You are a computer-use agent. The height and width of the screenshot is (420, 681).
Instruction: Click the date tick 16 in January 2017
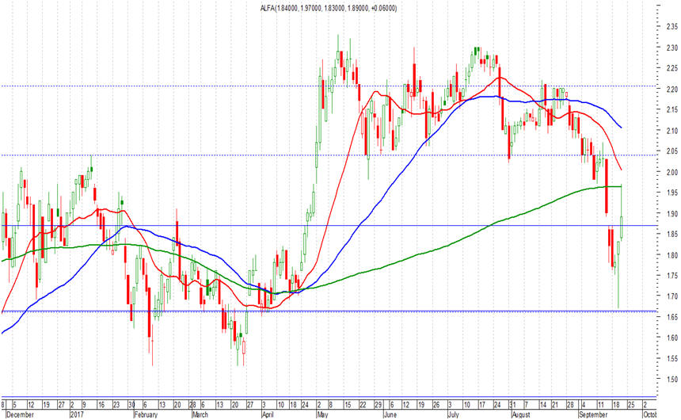101,405
